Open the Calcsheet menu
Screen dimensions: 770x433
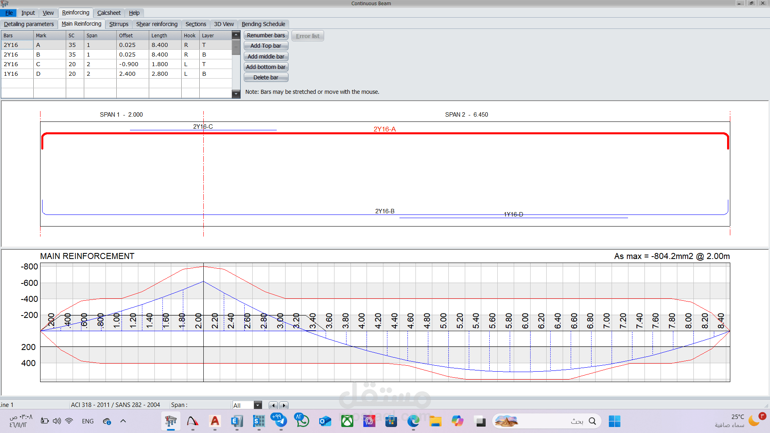pos(109,13)
